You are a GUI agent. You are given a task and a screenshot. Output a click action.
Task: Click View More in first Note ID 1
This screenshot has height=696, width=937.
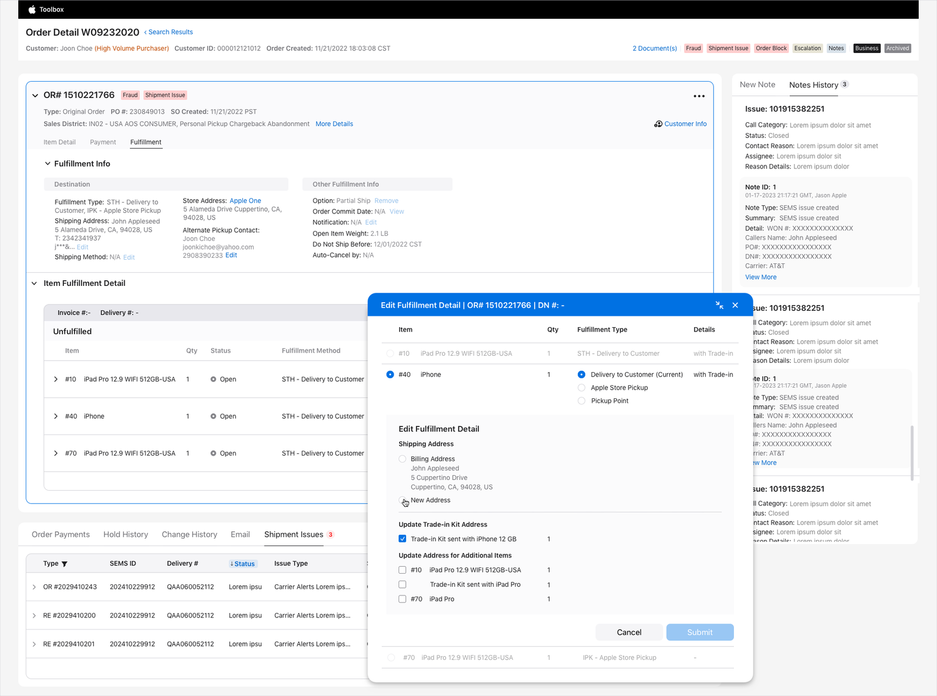pos(761,277)
